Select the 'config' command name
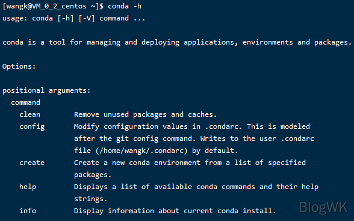 [x=32, y=127]
